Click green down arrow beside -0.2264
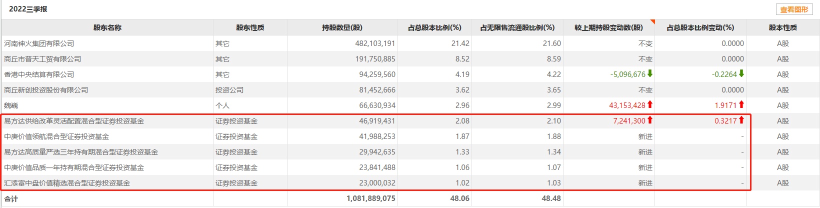The image size is (820, 208). [741, 74]
